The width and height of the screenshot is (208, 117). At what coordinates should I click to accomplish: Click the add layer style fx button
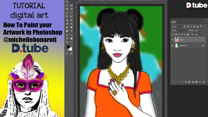pyautogui.click(x=186, y=82)
